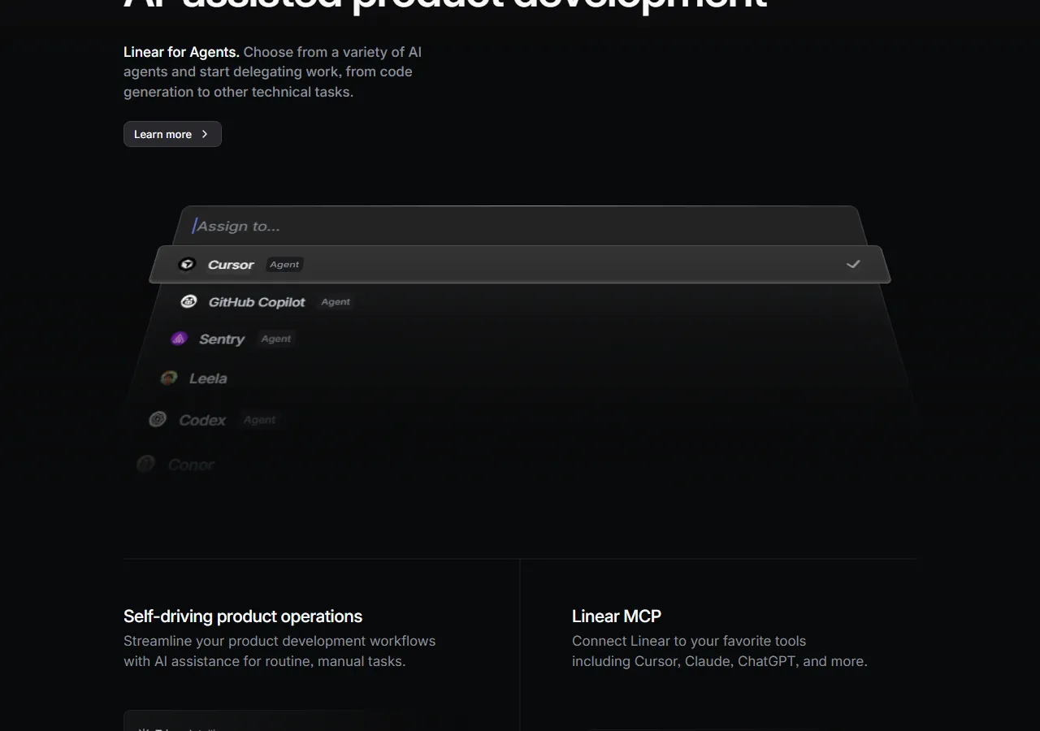
Task: Select Leela from the assignee dropdown
Action: click(x=207, y=378)
